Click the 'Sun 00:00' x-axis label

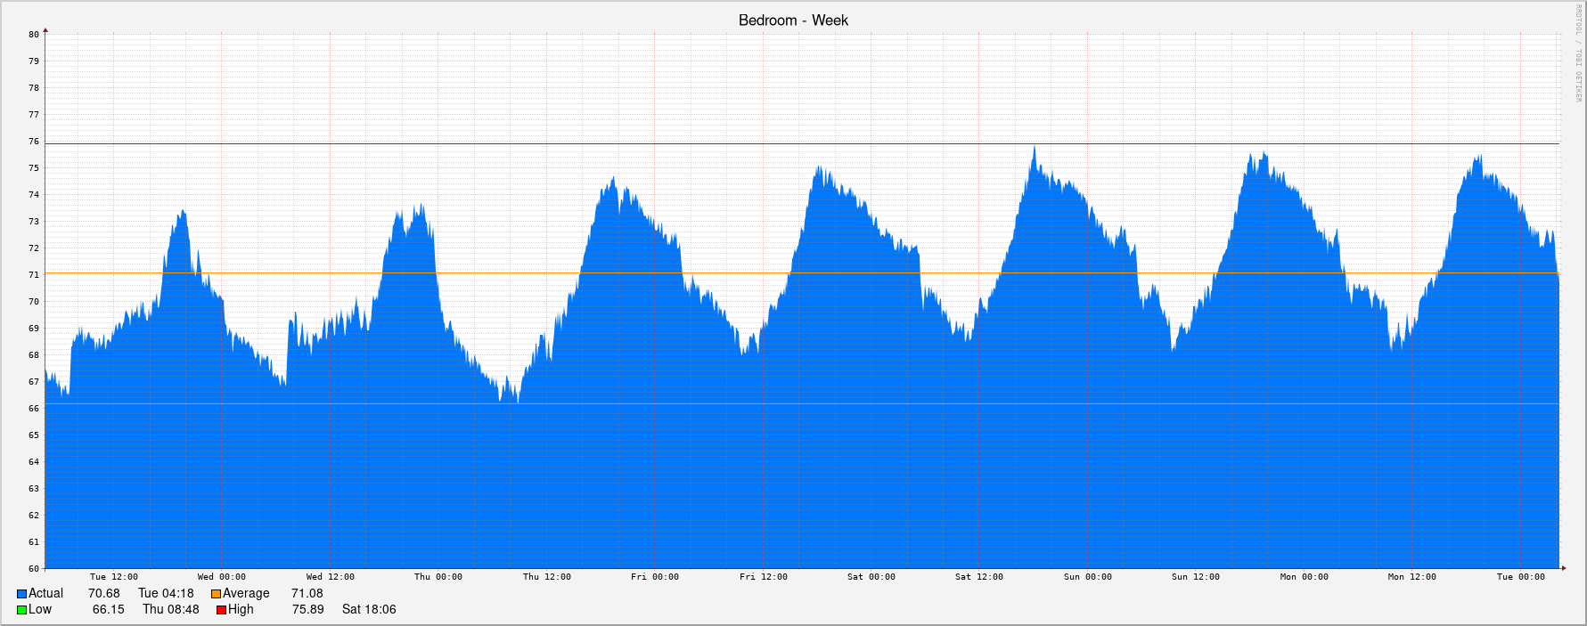(x=1088, y=577)
